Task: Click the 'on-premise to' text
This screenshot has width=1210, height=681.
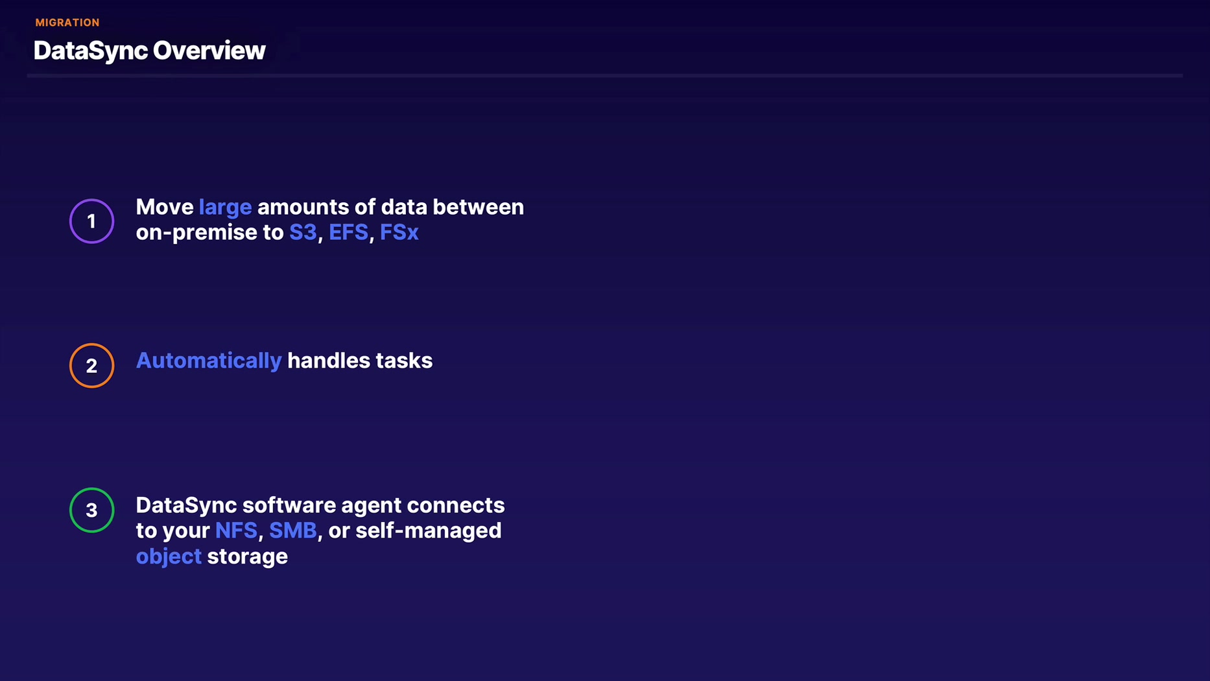Action: coord(209,232)
